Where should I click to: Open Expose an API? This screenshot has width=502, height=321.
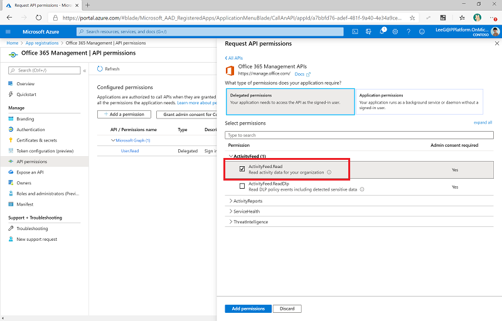[x=29, y=172]
